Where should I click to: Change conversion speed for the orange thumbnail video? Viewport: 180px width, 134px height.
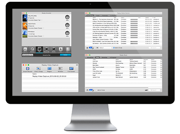point(36,28)
